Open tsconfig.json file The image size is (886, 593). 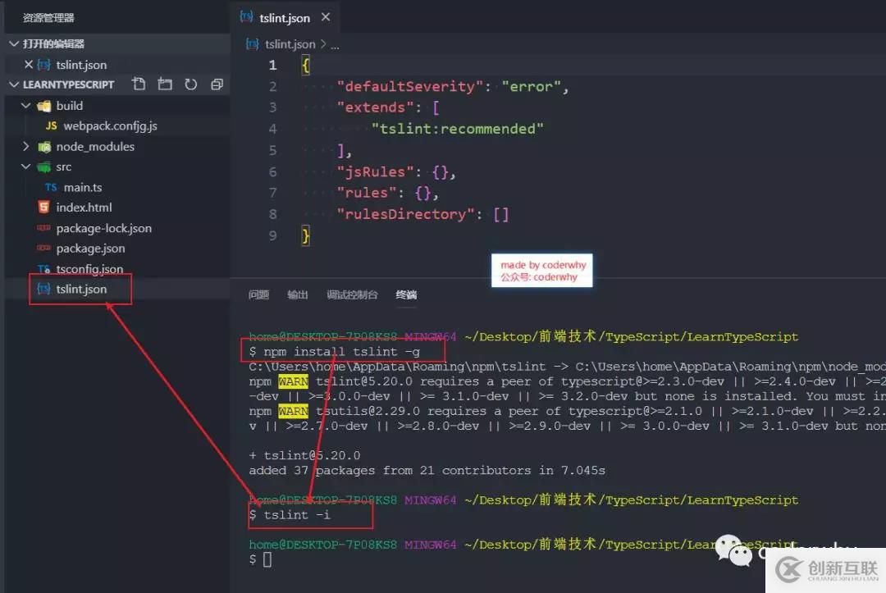point(89,269)
